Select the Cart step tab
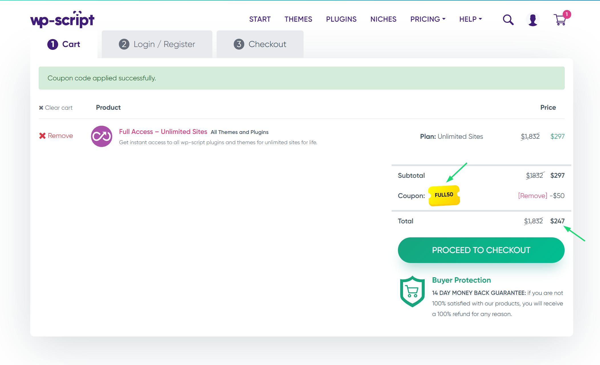600x365 pixels. [64, 44]
